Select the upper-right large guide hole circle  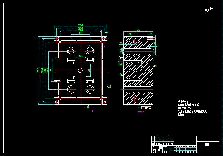(90, 51)
